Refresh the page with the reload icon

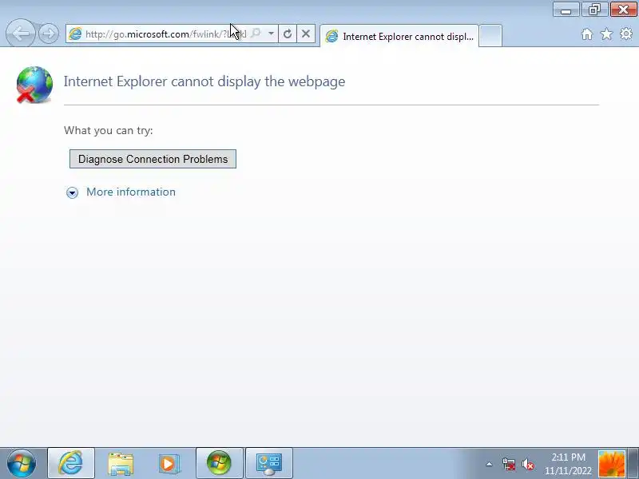[288, 34]
